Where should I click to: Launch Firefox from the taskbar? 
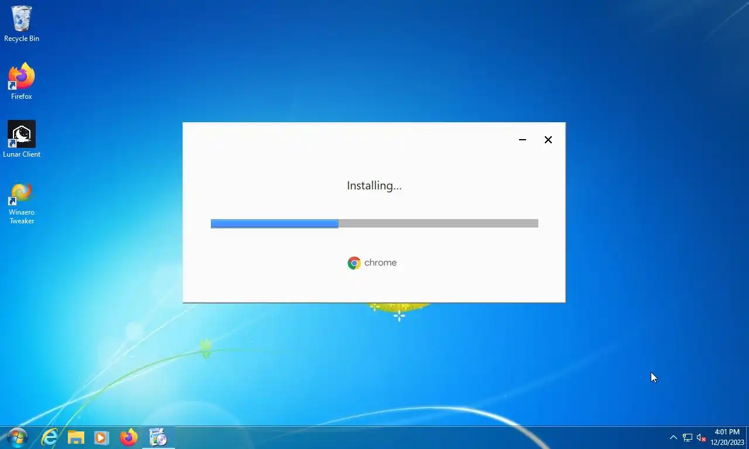coord(128,437)
